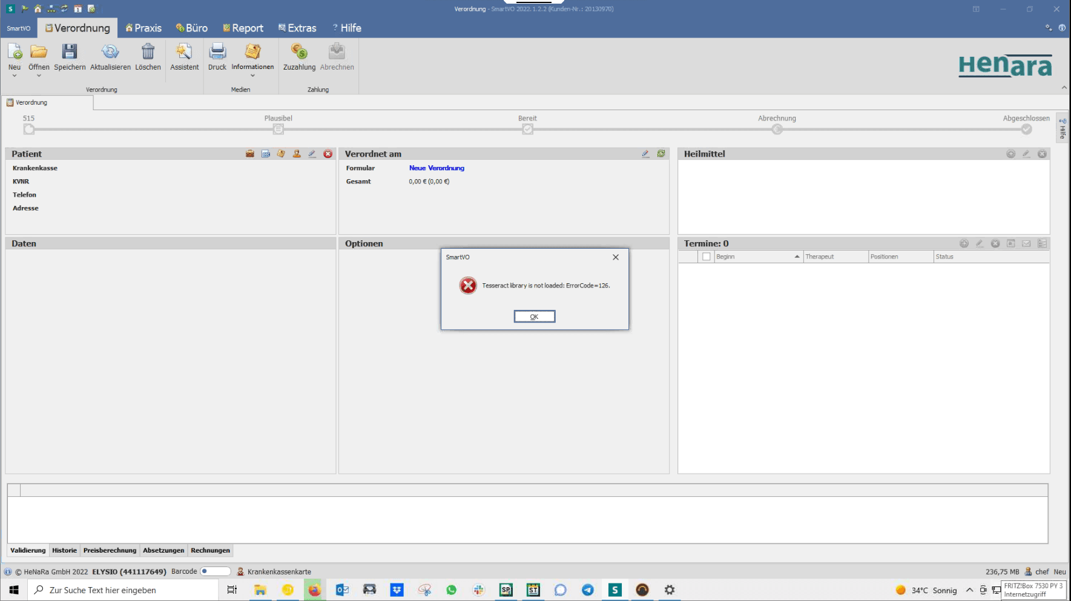Toggle the Barcode switch in the status bar

(216, 571)
